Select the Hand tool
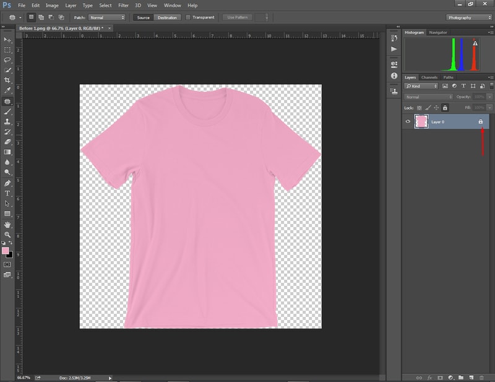The height and width of the screenshot is (382, 495). (x=7, y=224)
